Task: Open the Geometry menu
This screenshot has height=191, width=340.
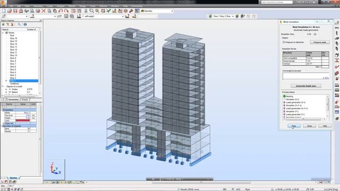Action: tap(38, 6)
